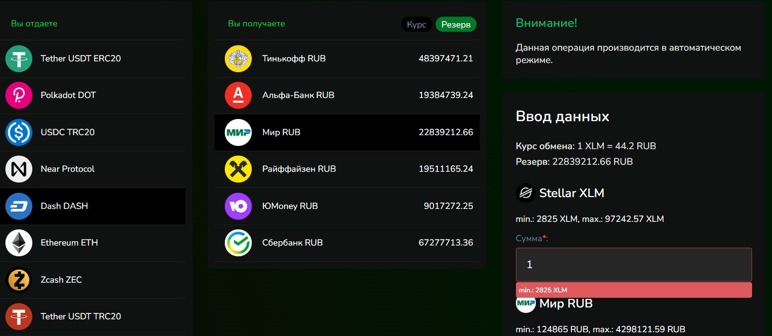Click the green Сбербанк icon
This screenshot has width=772, height=336.
click(x=238, y=243)
